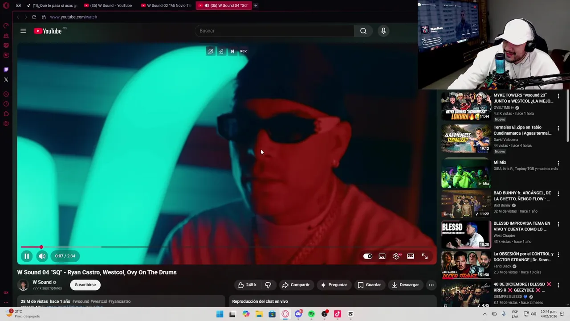Open the X (Twitter) sidebar icon
Viewport: 570px width, 321px height.
[6, 80]
